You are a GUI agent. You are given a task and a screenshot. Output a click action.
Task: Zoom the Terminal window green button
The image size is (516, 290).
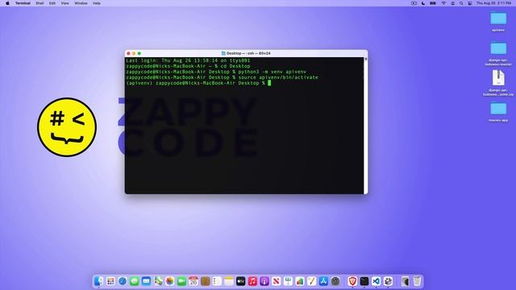[x=139, y=53]
